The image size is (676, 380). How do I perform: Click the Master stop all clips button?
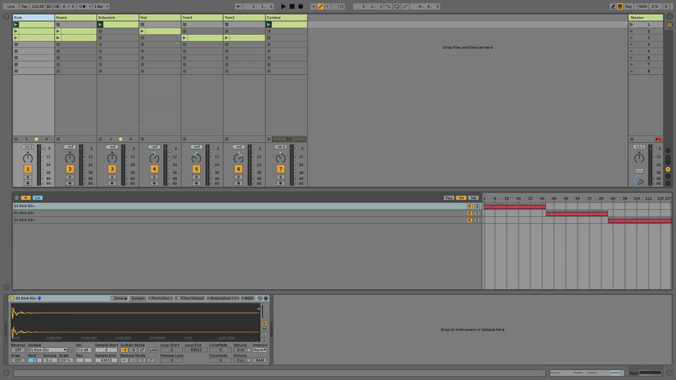658,139
